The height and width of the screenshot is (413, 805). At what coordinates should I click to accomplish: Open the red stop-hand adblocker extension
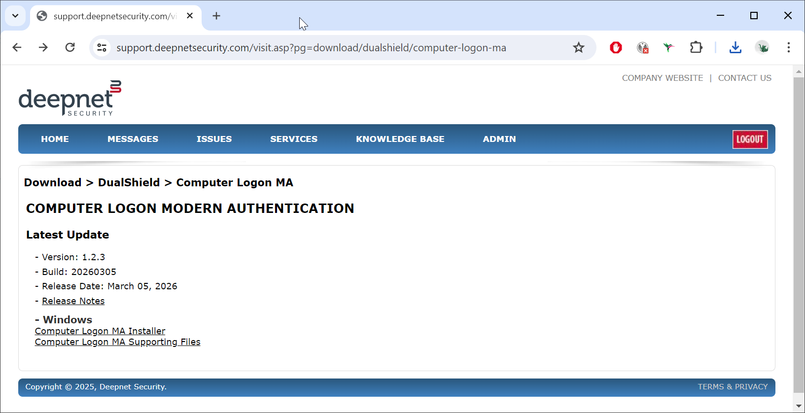point(616,47)
